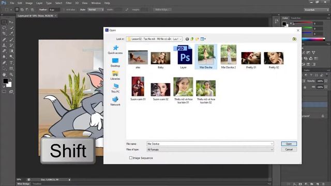This screenshot has width=331, height=186.
Task: Create a new folder in Open dialog
Action: click(197, 39)
